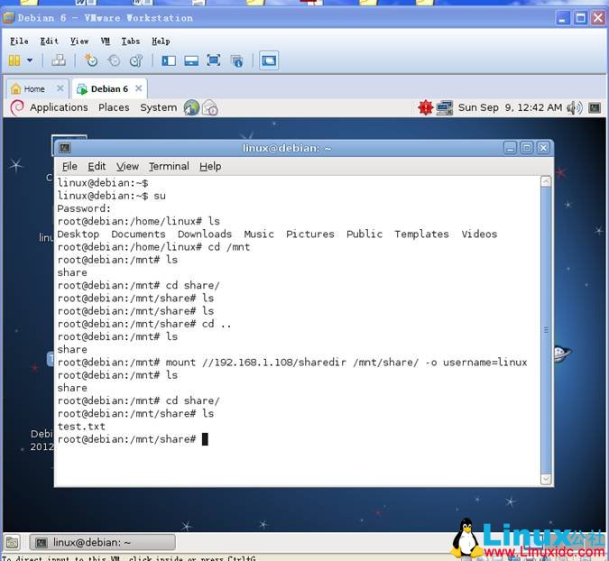Click the terminal vertical scrollbar thumb
Screen dimensions: 609x561
pyautogui.click(x=546, y=330)
